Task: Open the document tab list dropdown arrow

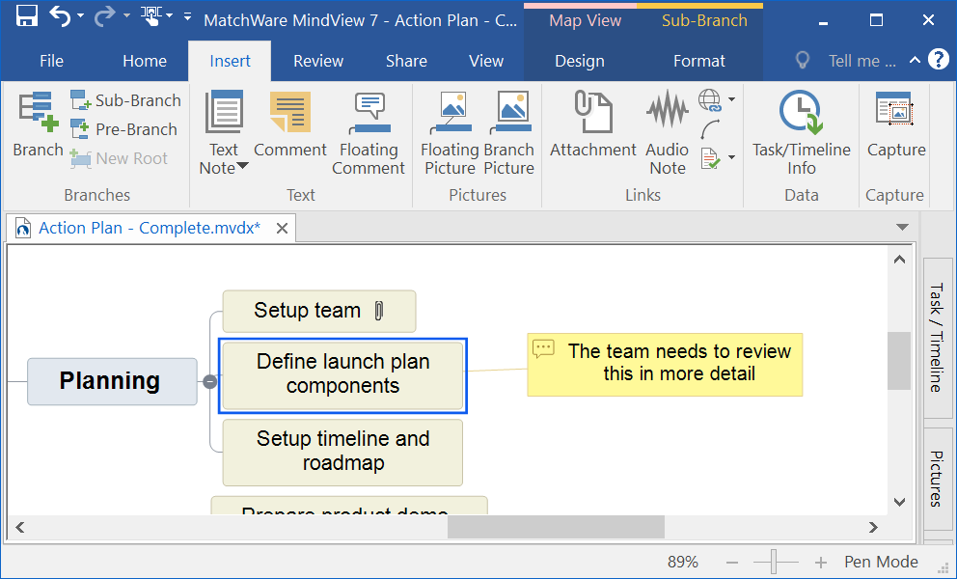Action: tap(902, 227)
